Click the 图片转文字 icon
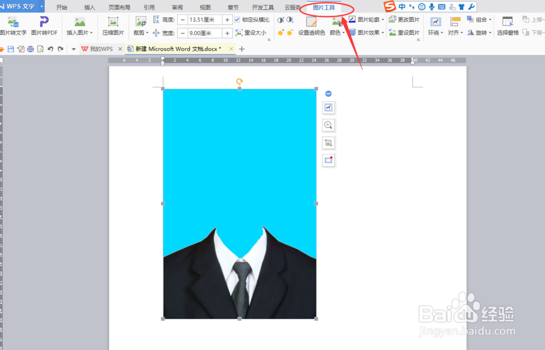Image resolution: width=545 pixels, height=350 pixels. (x=13, y=22)
